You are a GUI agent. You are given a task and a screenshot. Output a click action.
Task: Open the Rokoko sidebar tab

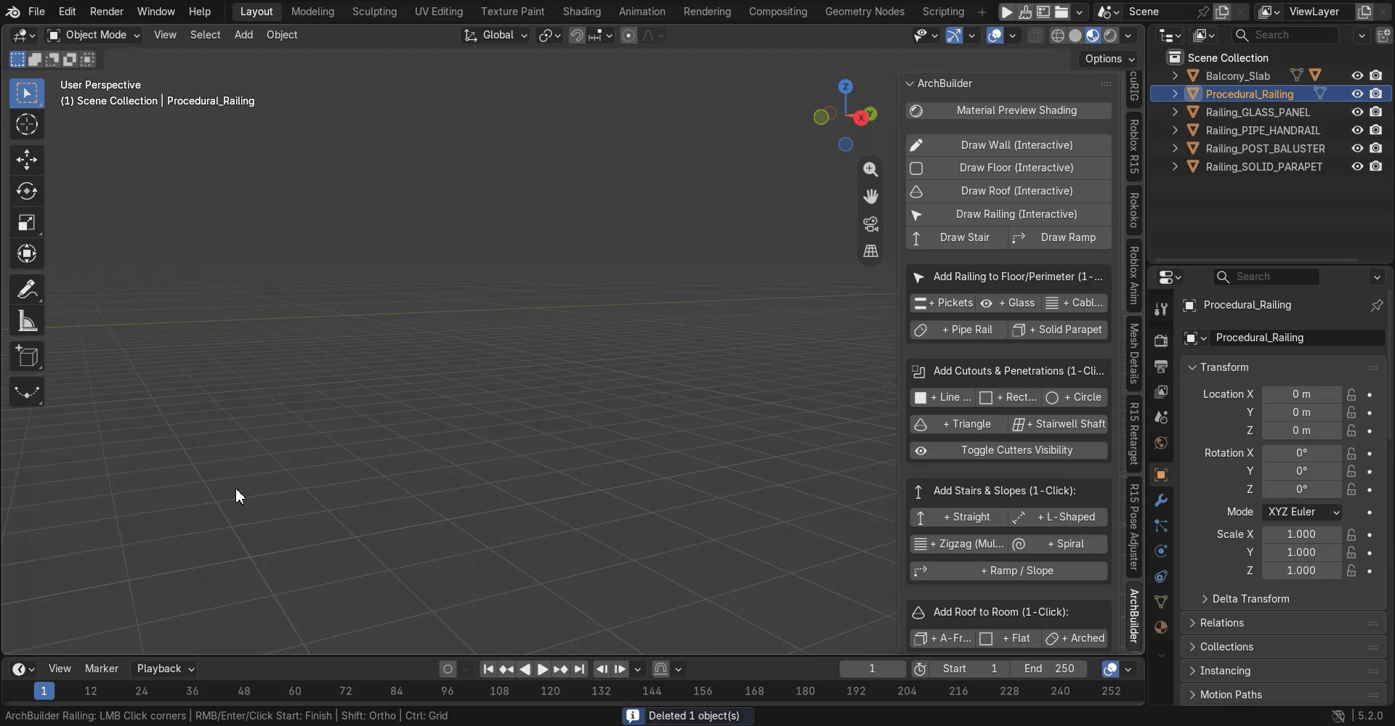(x=1133, y=211)
